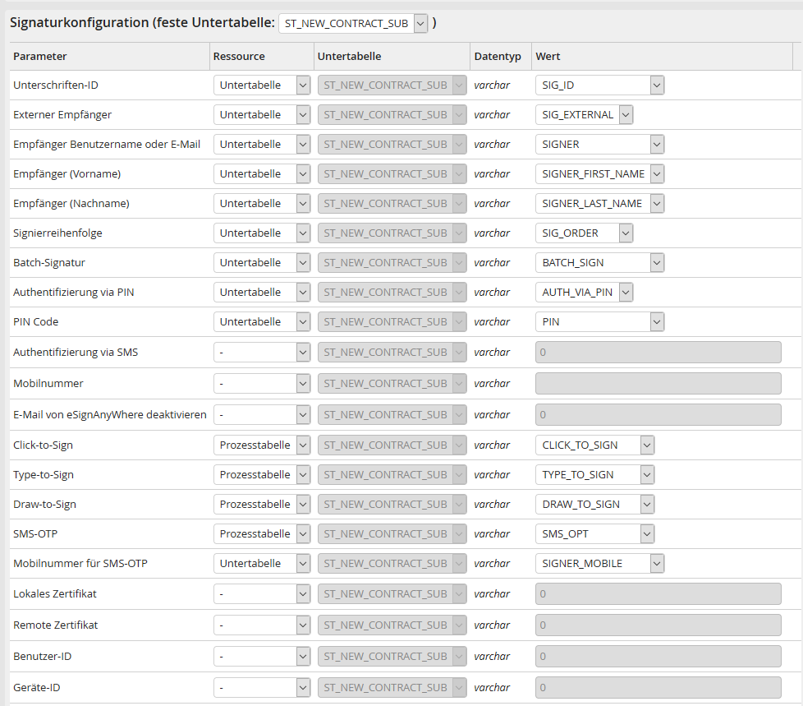Click the Mobilnummer Wert input field
This screenshot has width=803, height=706.
[x=658, y=383]
